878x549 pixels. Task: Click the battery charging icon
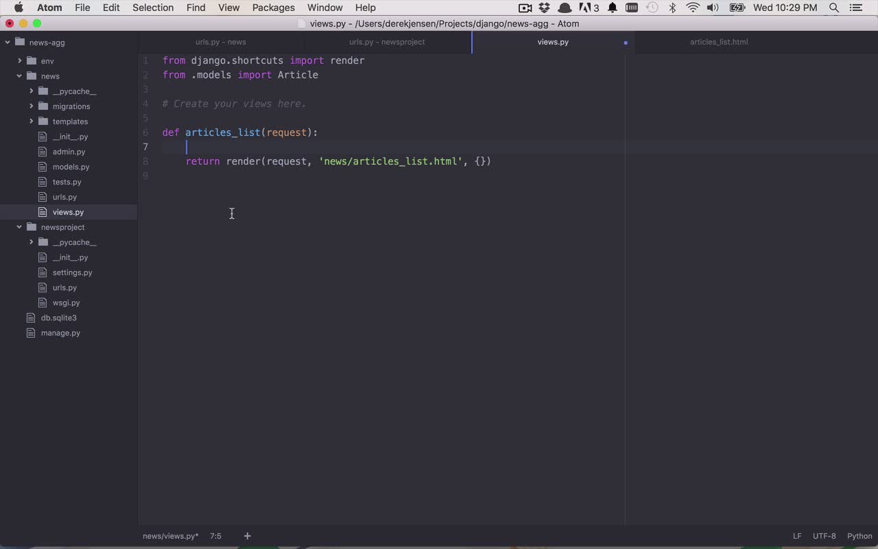pos(737,8)
